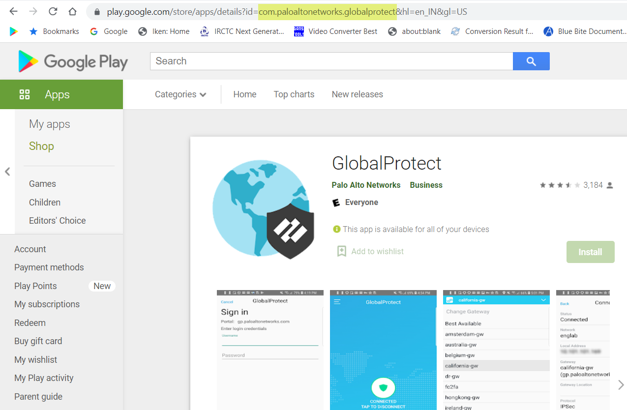This screenshot has height=410, width=627.
Task: Click the Google Play logo
Action: 73,61
